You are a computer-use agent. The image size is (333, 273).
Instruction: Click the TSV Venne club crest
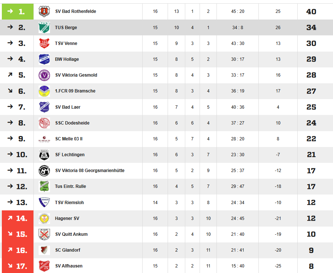click(44, 43)
